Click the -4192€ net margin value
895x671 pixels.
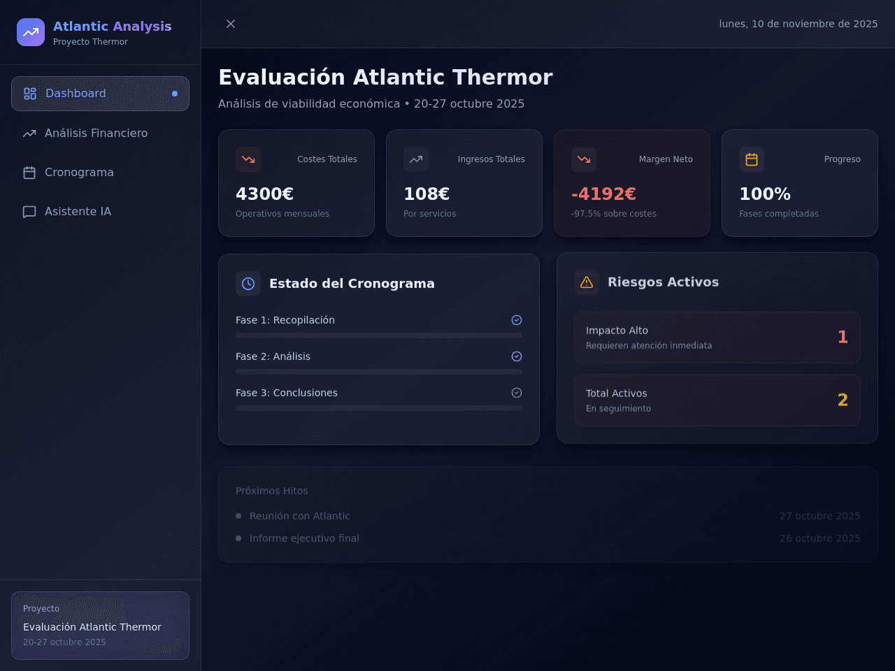[603, 194]
